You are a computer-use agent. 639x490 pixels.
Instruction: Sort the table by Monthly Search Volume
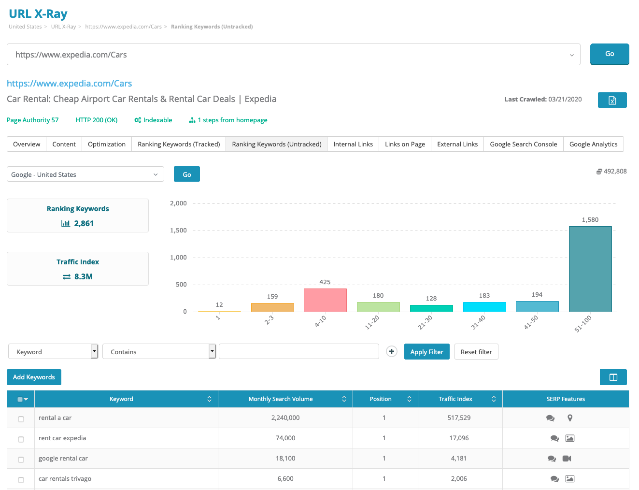[344, 399]
